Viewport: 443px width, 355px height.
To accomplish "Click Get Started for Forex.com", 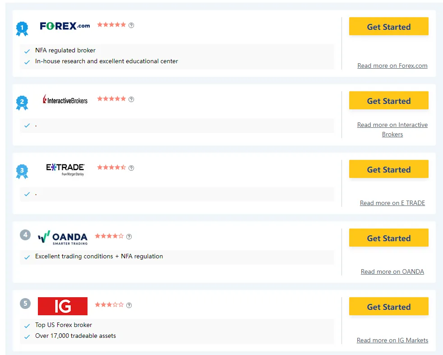I will pos(389,26).
